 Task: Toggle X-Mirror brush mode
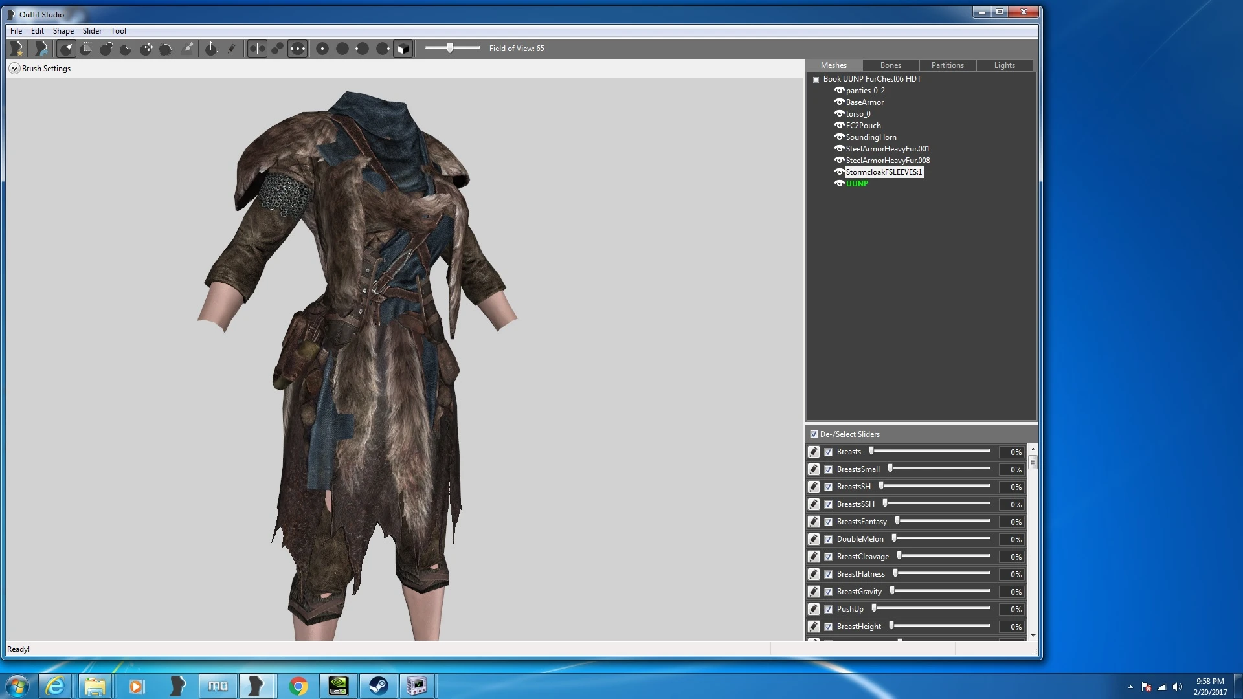257,49
